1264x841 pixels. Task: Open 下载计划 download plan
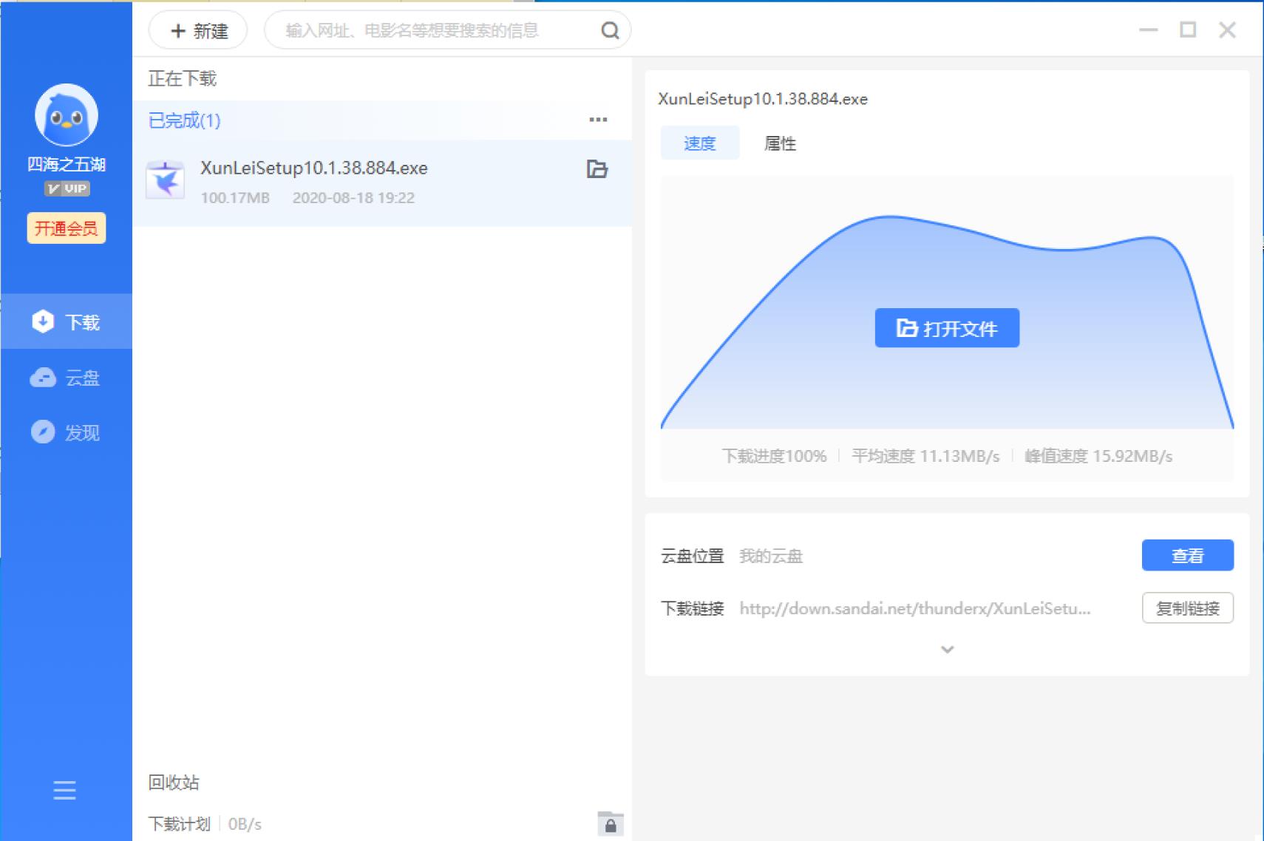[180, 824]
